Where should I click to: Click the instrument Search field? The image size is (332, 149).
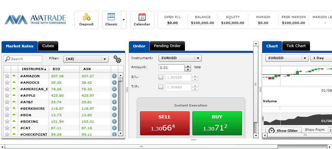(x=23, y=59)
